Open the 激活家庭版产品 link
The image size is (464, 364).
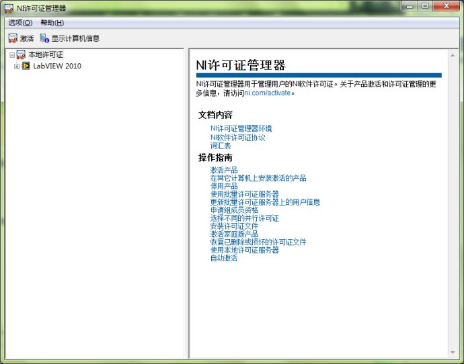pyautogui.click(x=235, y=234)
